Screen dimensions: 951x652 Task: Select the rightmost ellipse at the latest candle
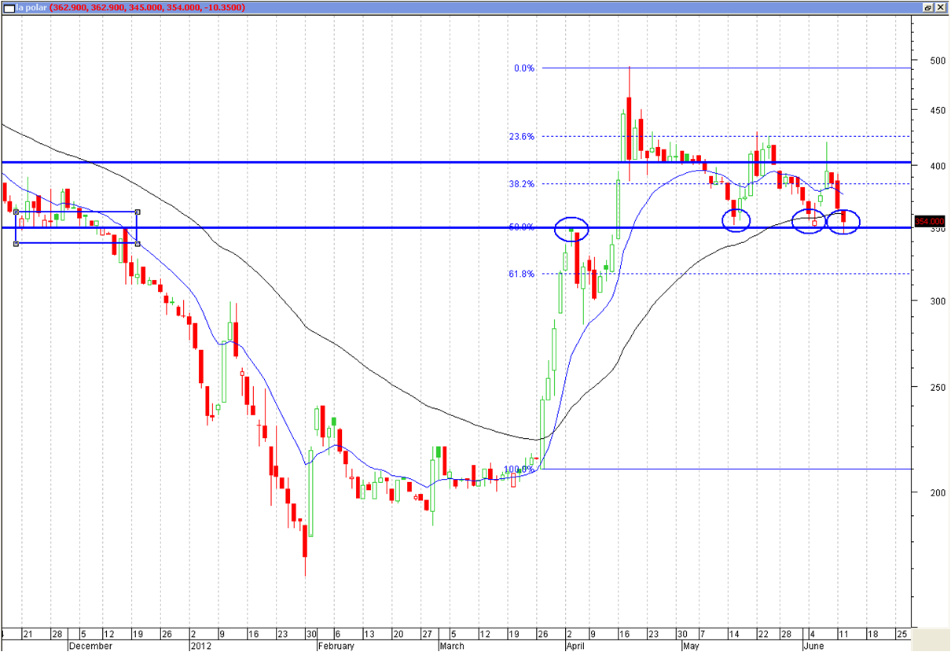[844, 222]
